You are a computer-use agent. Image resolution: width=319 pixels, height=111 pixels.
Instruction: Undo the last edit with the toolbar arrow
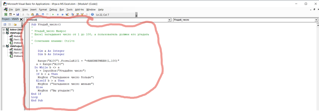pyautogui.click(x=43, y=14)
